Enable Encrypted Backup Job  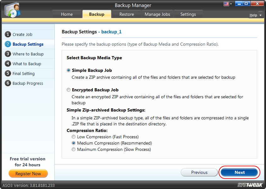pos(69,90)
